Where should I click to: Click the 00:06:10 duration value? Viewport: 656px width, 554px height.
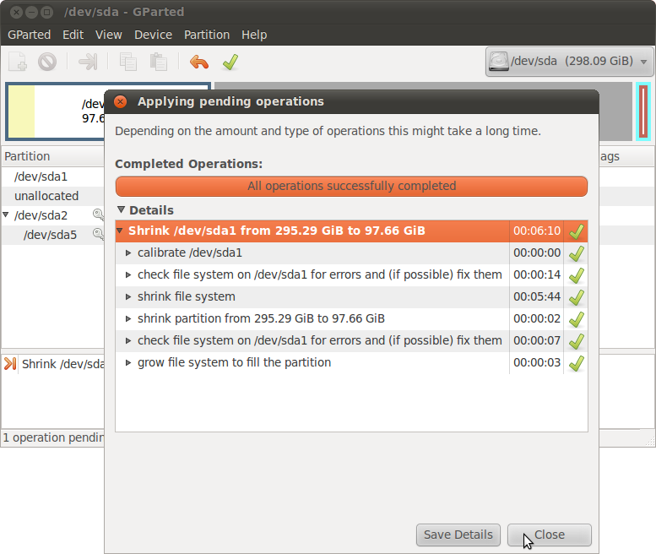tap(537, 231)
